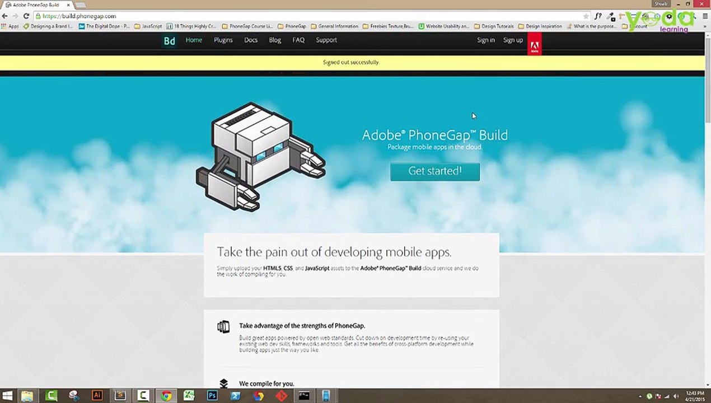The width and height of the screenshot is (711, 403).
Task: Click the Adobe PhoneGap Build hero title
Action: click(x=435, y=135)
